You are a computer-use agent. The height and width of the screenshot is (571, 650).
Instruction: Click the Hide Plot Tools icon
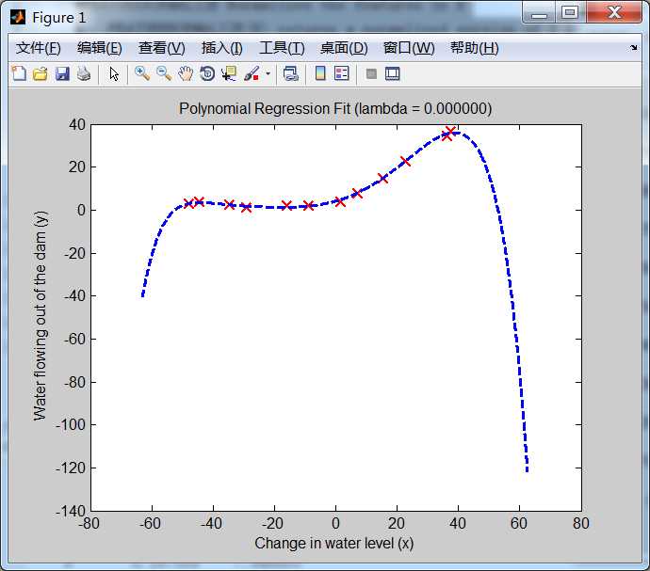point(371,73)
